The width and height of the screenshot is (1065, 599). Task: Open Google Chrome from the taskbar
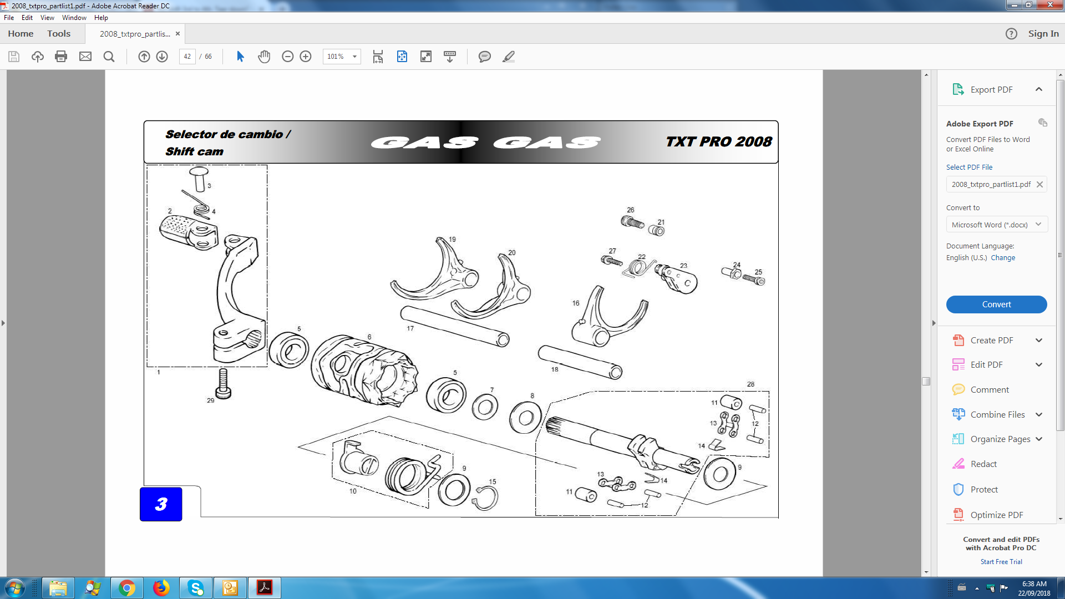[x=127, y=588]
